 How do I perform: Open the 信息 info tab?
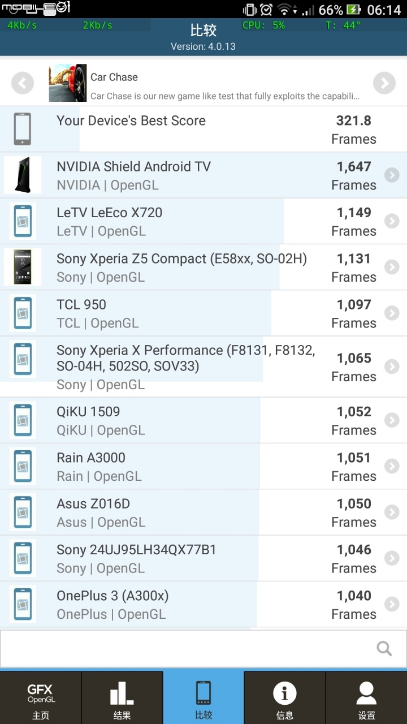(x=285, y=698)
